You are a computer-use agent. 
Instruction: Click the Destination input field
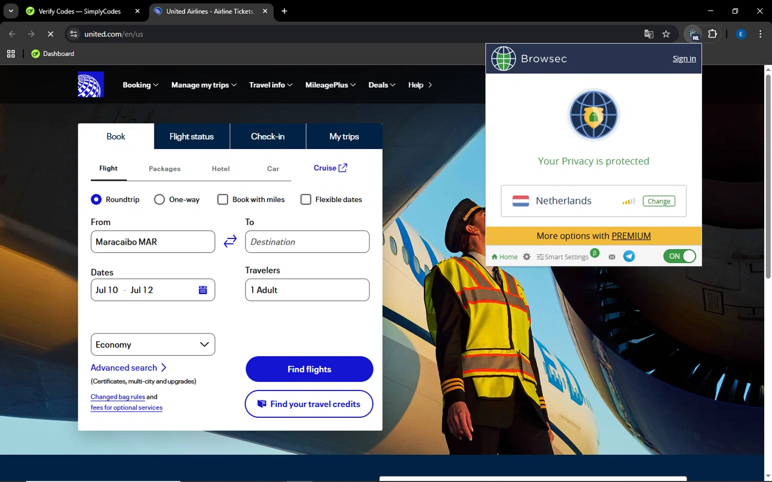click(x=307, y=242)
